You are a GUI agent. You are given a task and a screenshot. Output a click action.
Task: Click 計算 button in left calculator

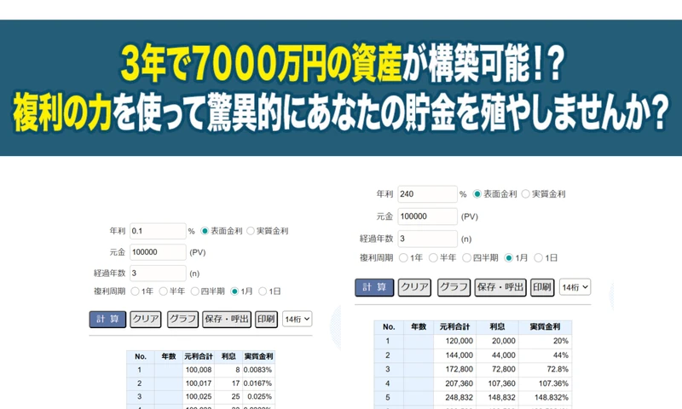pyautogui.click(x=107, y=319)
